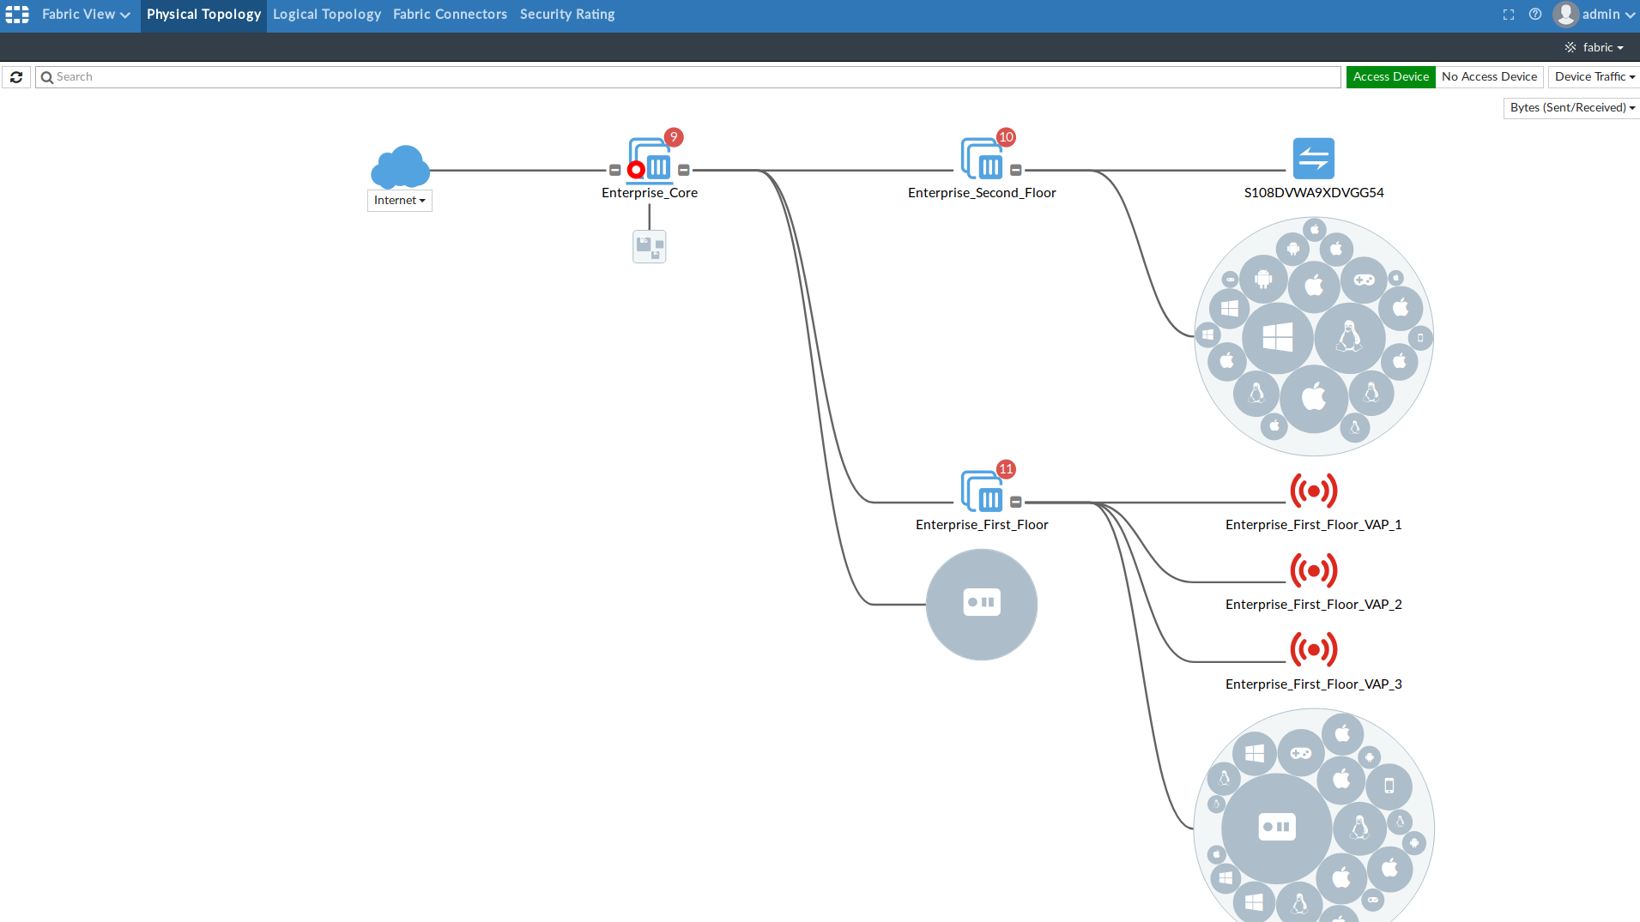Screen dimensions: 1640x922
Task: Switch to No Access Device view
Action: point(1489,76)
